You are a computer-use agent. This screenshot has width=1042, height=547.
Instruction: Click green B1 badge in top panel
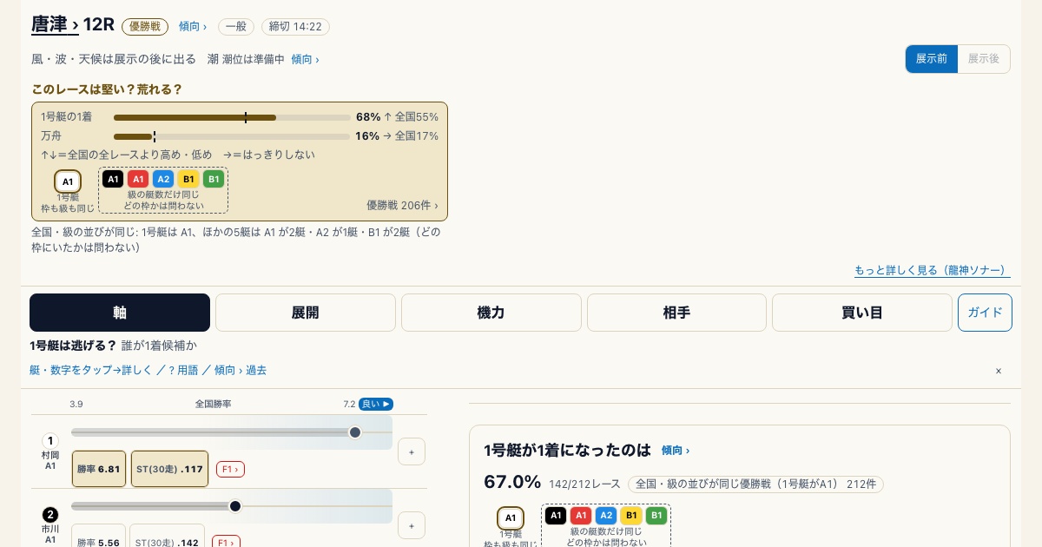click(214, 179)
